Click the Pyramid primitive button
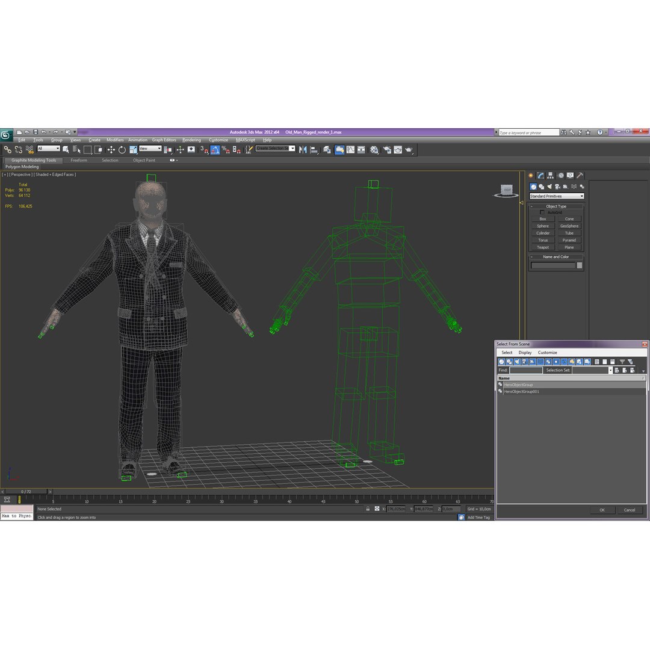This screenshot has height=650, width=650. click(x=569, y=240)
